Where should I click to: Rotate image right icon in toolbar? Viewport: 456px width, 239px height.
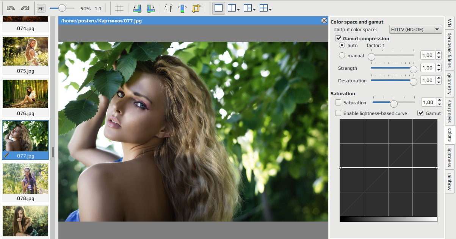coord(150,8)
